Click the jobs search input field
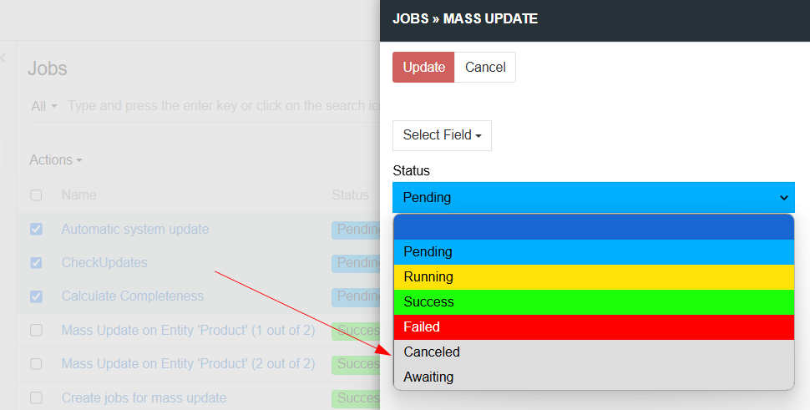810x410 pixels. [x=223, y=106]
